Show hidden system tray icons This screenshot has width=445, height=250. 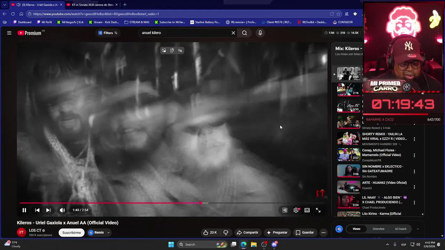[387, 244]
